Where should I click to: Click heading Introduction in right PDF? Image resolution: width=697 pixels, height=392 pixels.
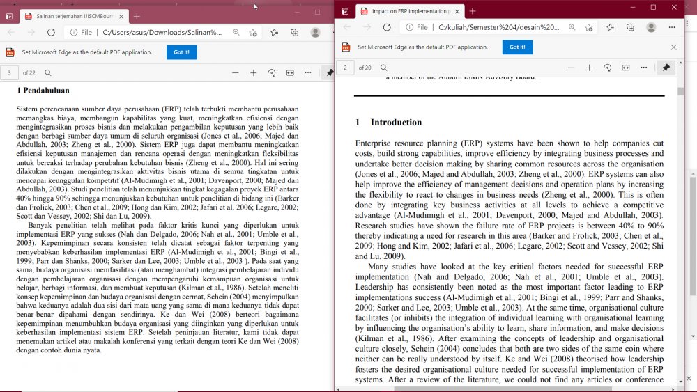click(x=396, y=123)
